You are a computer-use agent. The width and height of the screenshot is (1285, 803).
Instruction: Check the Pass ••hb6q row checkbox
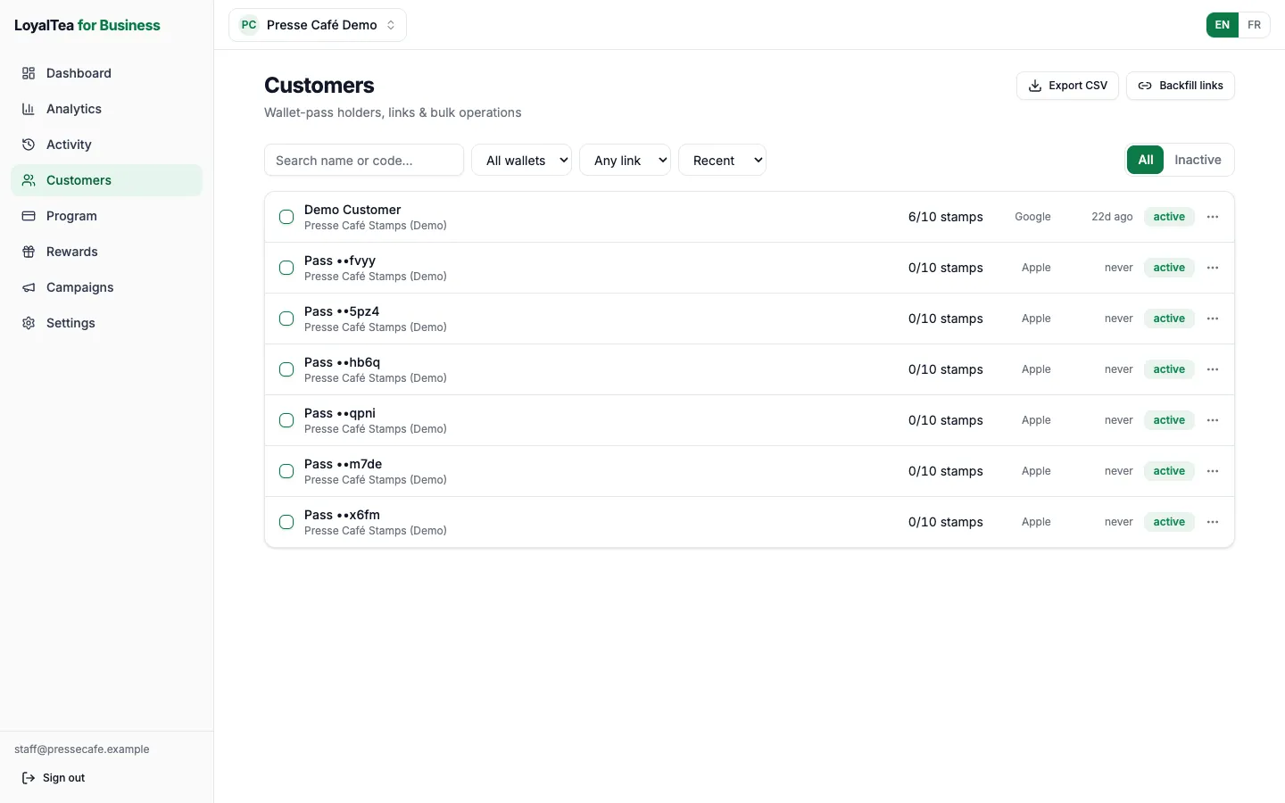pos(286,369)
